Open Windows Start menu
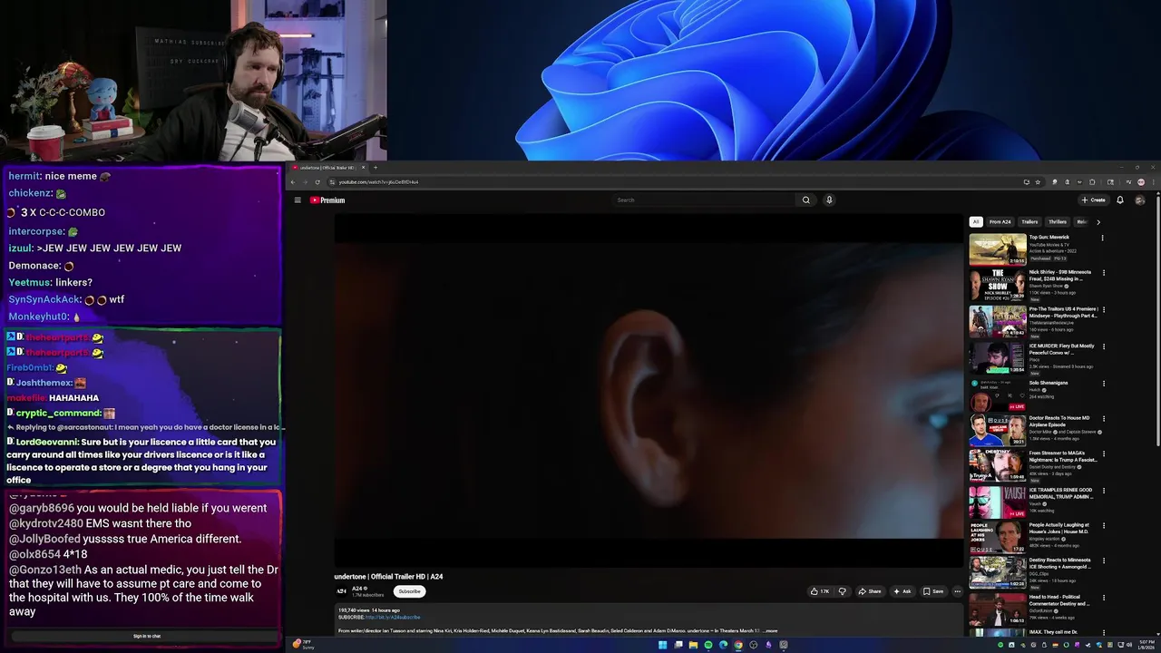 (663, 645)
